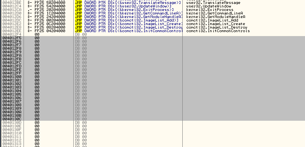305x147 pixels.
Task: Select the kernel32.GetModuleHandleA comment
Action: (216, 17)
